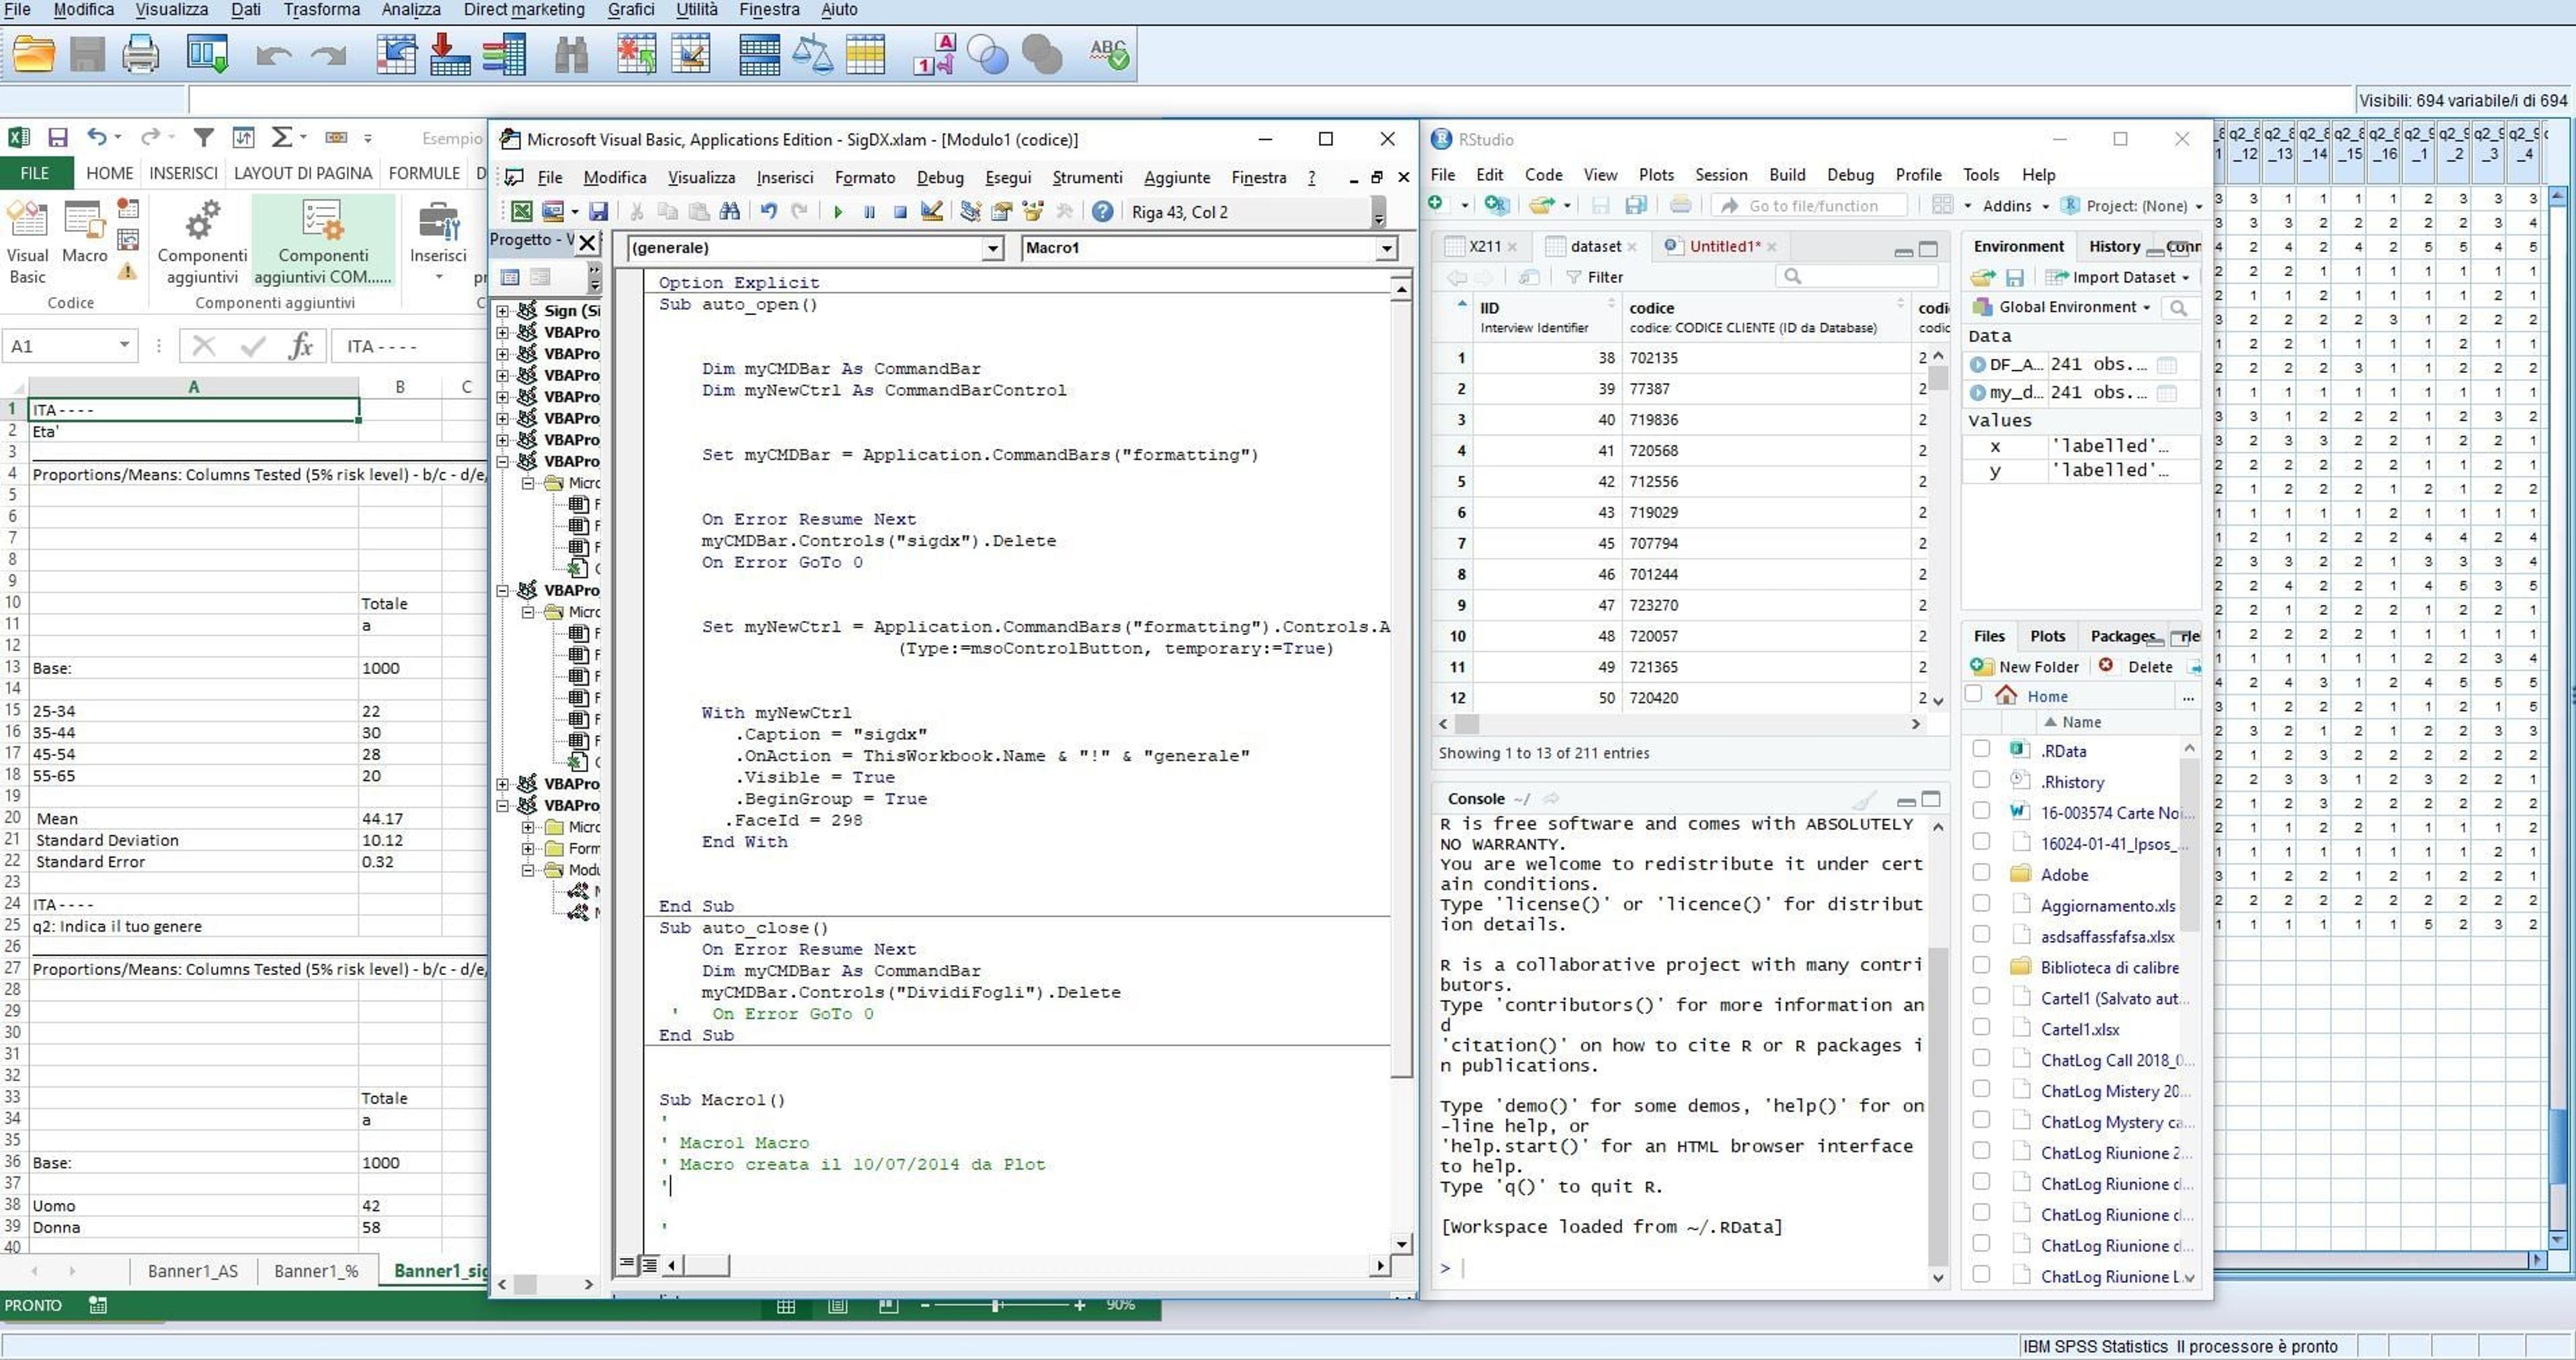Viewport: 2576px width, 1360px height.
Task: Open the Macro1 procedure dropdown
Action: (1385, 248)
